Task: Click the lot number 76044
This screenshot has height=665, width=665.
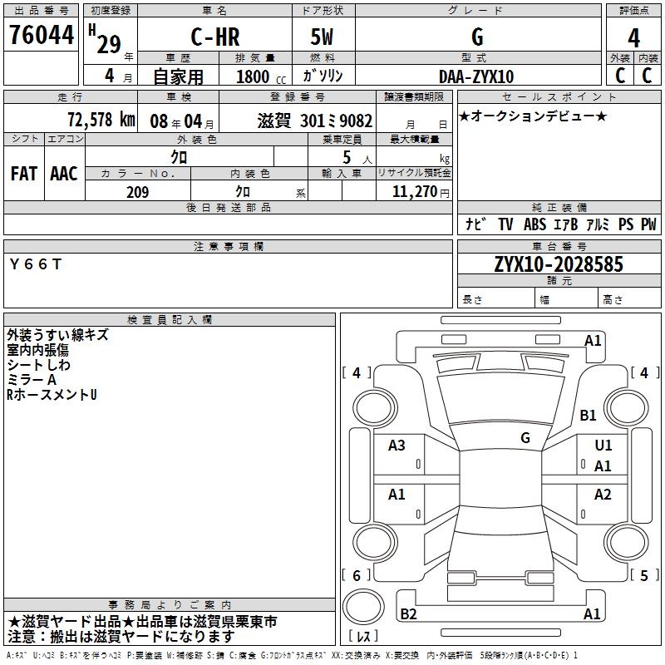Action: 41,35
